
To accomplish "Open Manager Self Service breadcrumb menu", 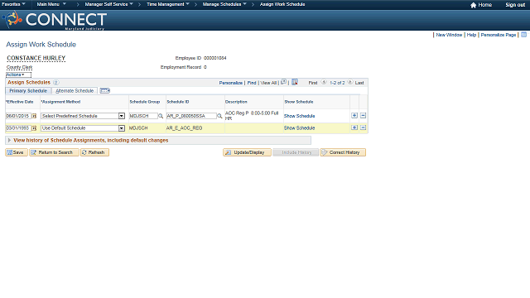I will click(108, 4).
